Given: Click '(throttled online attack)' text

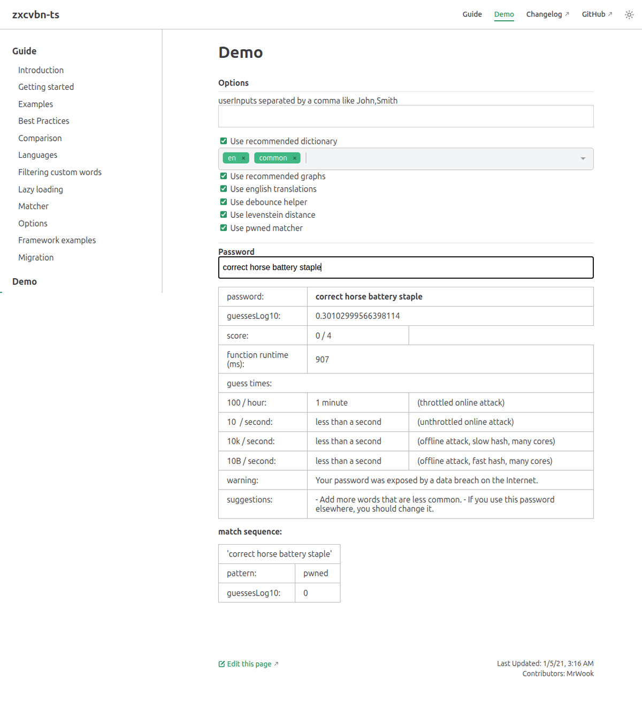Looking at the screenshot, I should tap(461, 403).
